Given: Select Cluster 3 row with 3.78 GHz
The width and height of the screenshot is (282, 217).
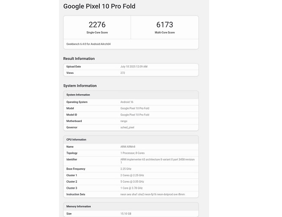Looking at the screenshot, I should pos(131,188).
